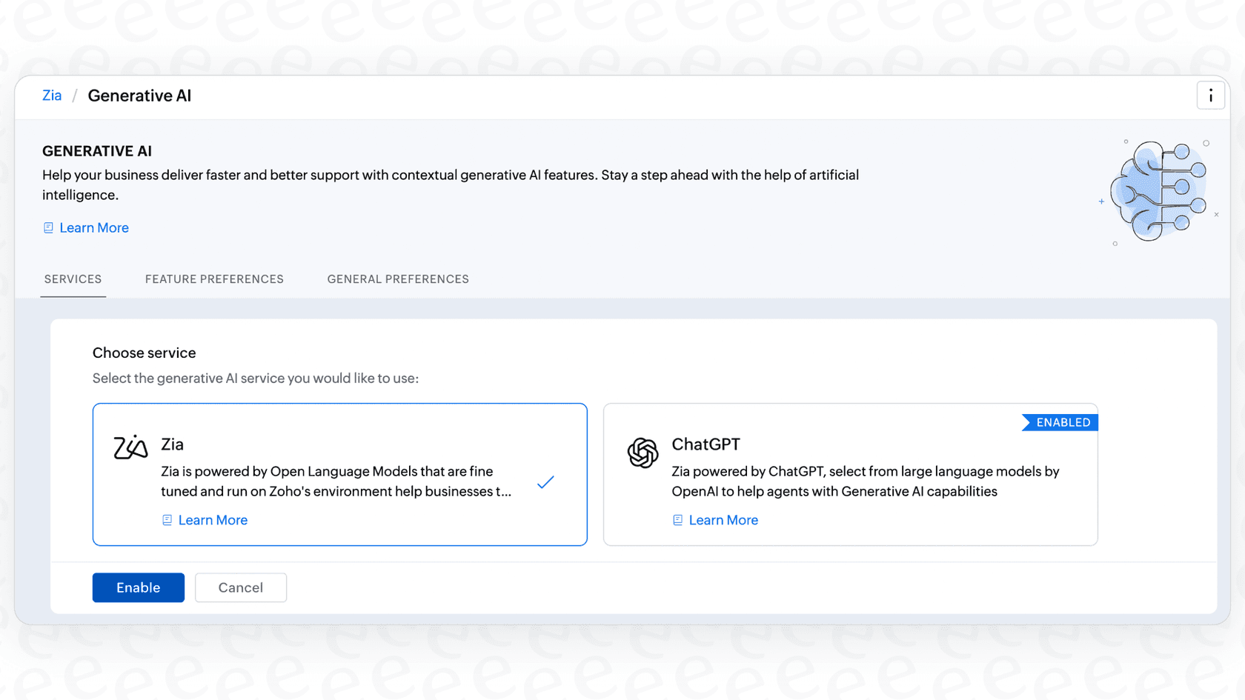Open the Zia breadcrumb link
The width and height of the screenshot is (1245, 700).
point(51,96)
